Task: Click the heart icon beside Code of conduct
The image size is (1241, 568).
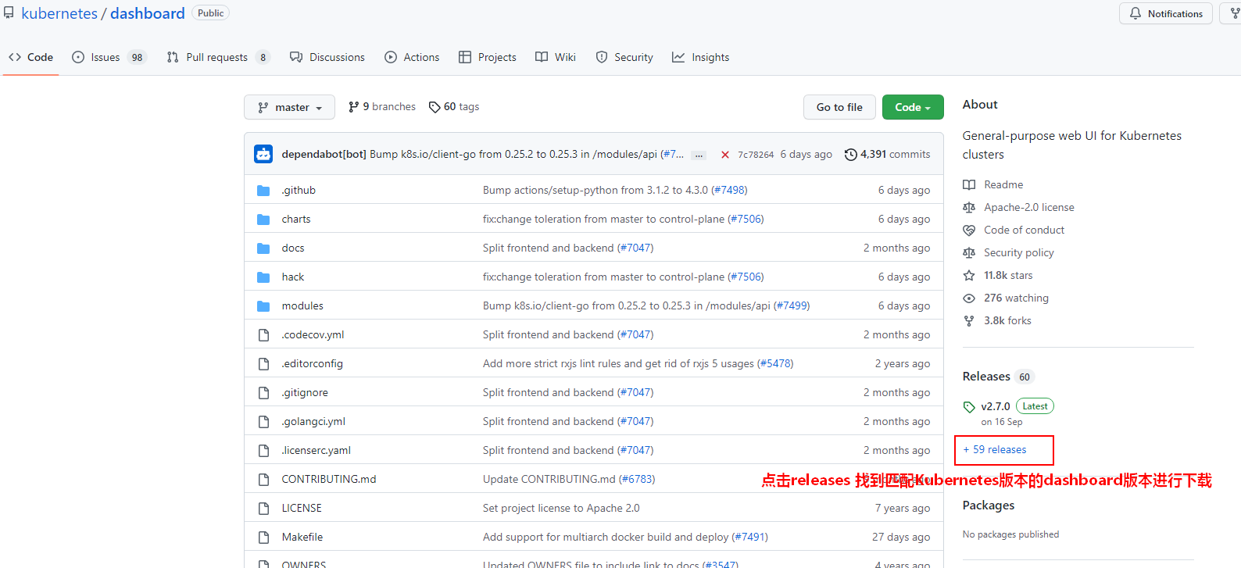Action: 969,230
